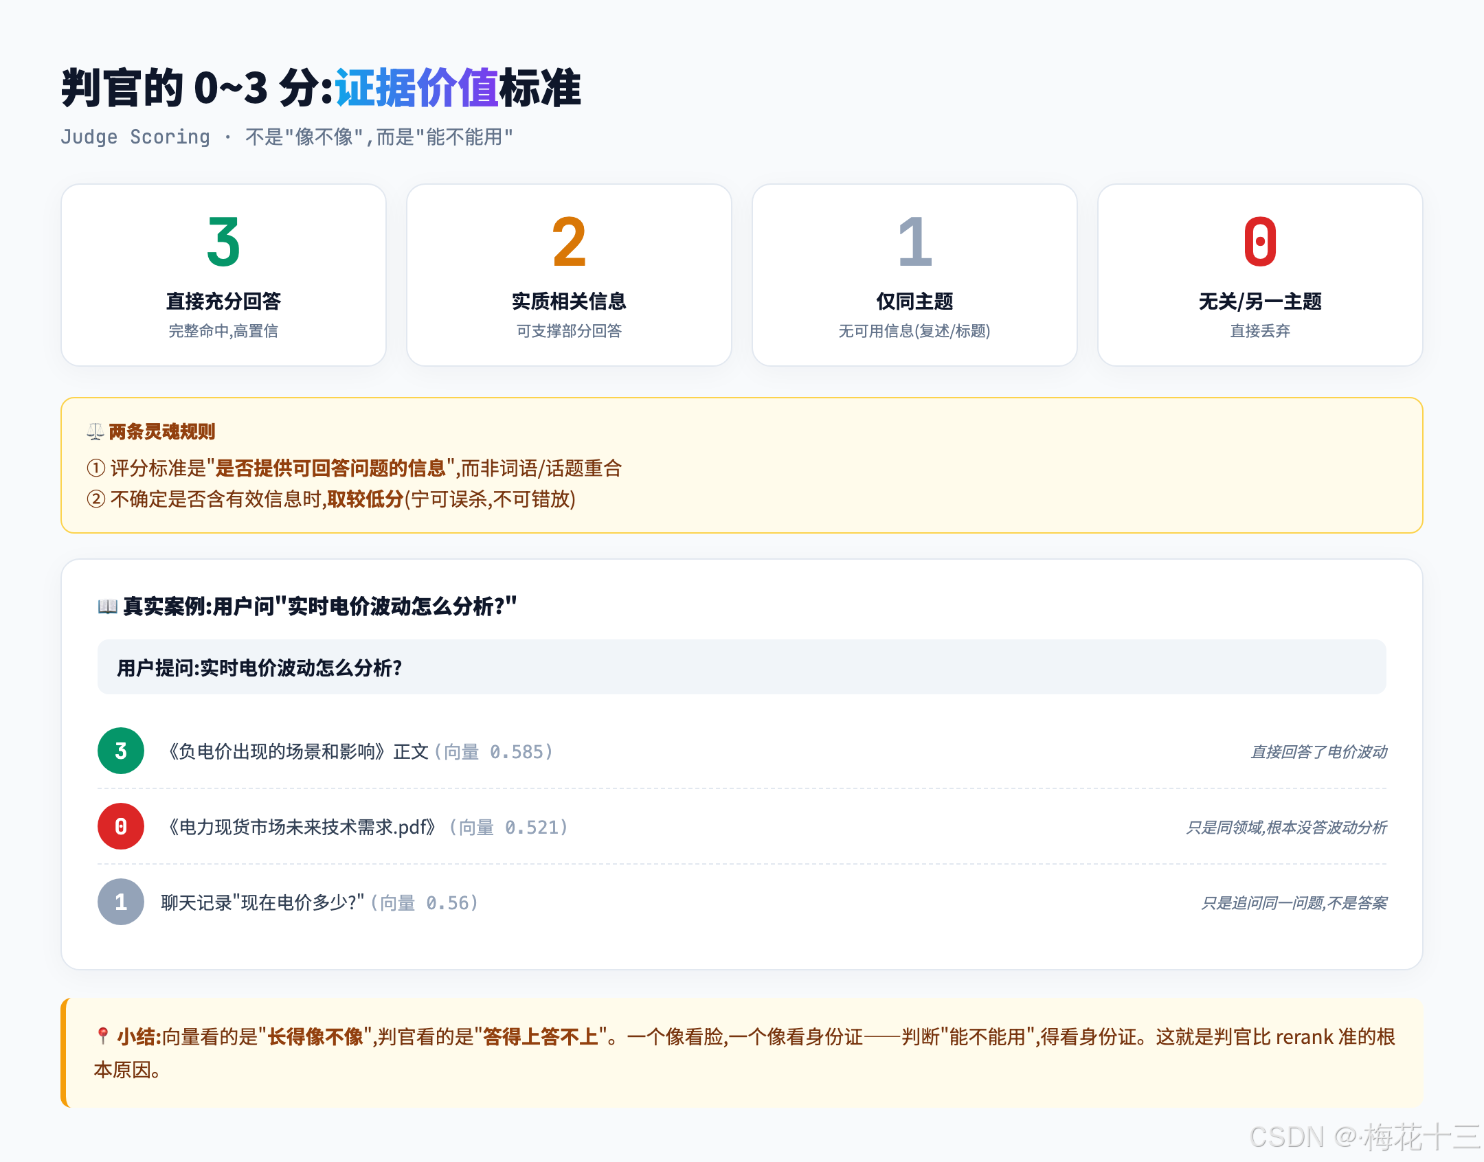Image resolution: width=1484 pixels, height=1162 pixels.
Task: Click the gray box 用户提问:实时电价波动怎么分析?
Action: pos(742,668)
